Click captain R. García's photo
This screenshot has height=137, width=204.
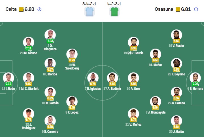pos(133,42)
